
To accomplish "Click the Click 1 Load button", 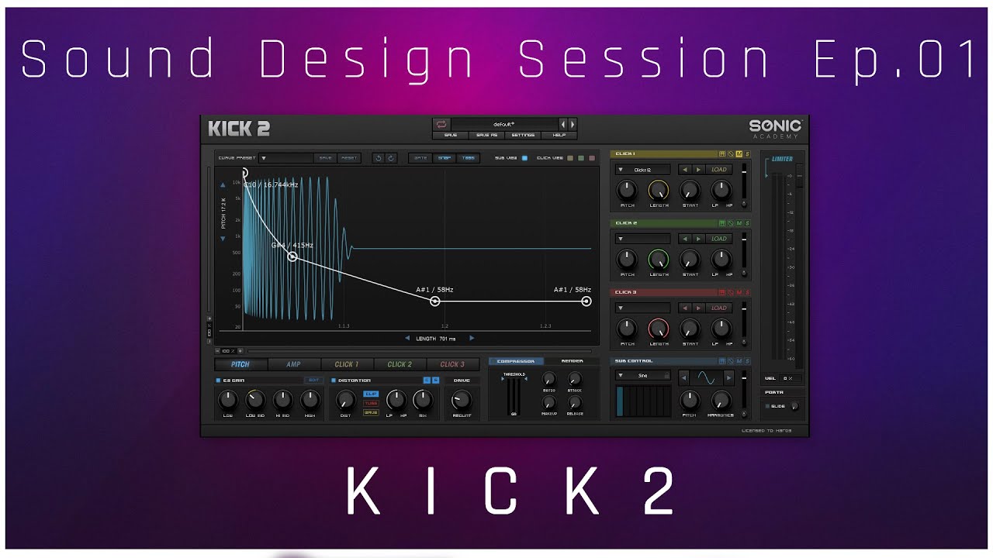I will point(719,170).
